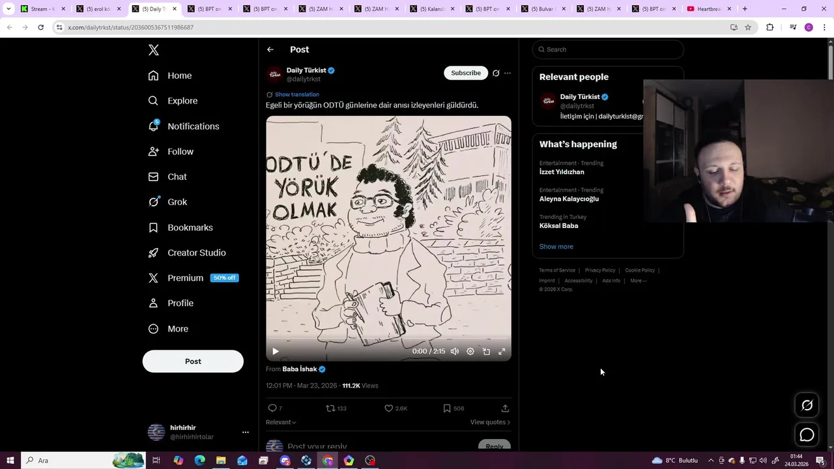
Task: Enter fullscreen on the video
Action: click(502, 352)
